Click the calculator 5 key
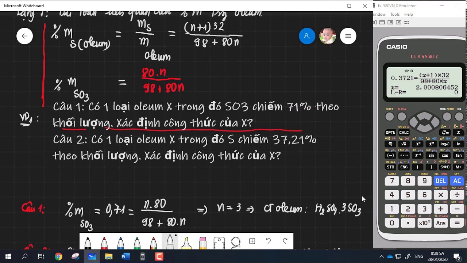This screenshot has height=263, width=467. (408, 195)
